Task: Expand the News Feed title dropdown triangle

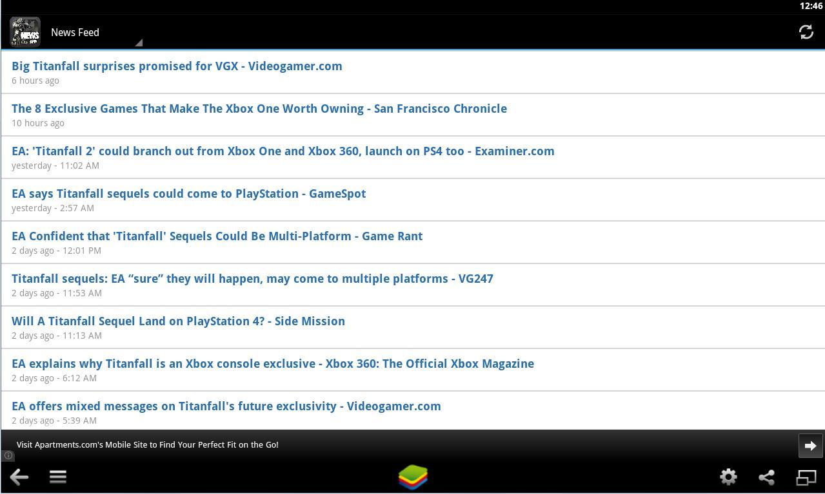Action: click(x=138, y=42)
